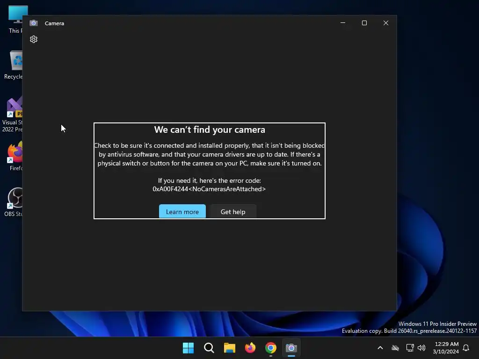Close the Camera window
The height and width of the screenshot is (359, 479).
tap(386, 23)
